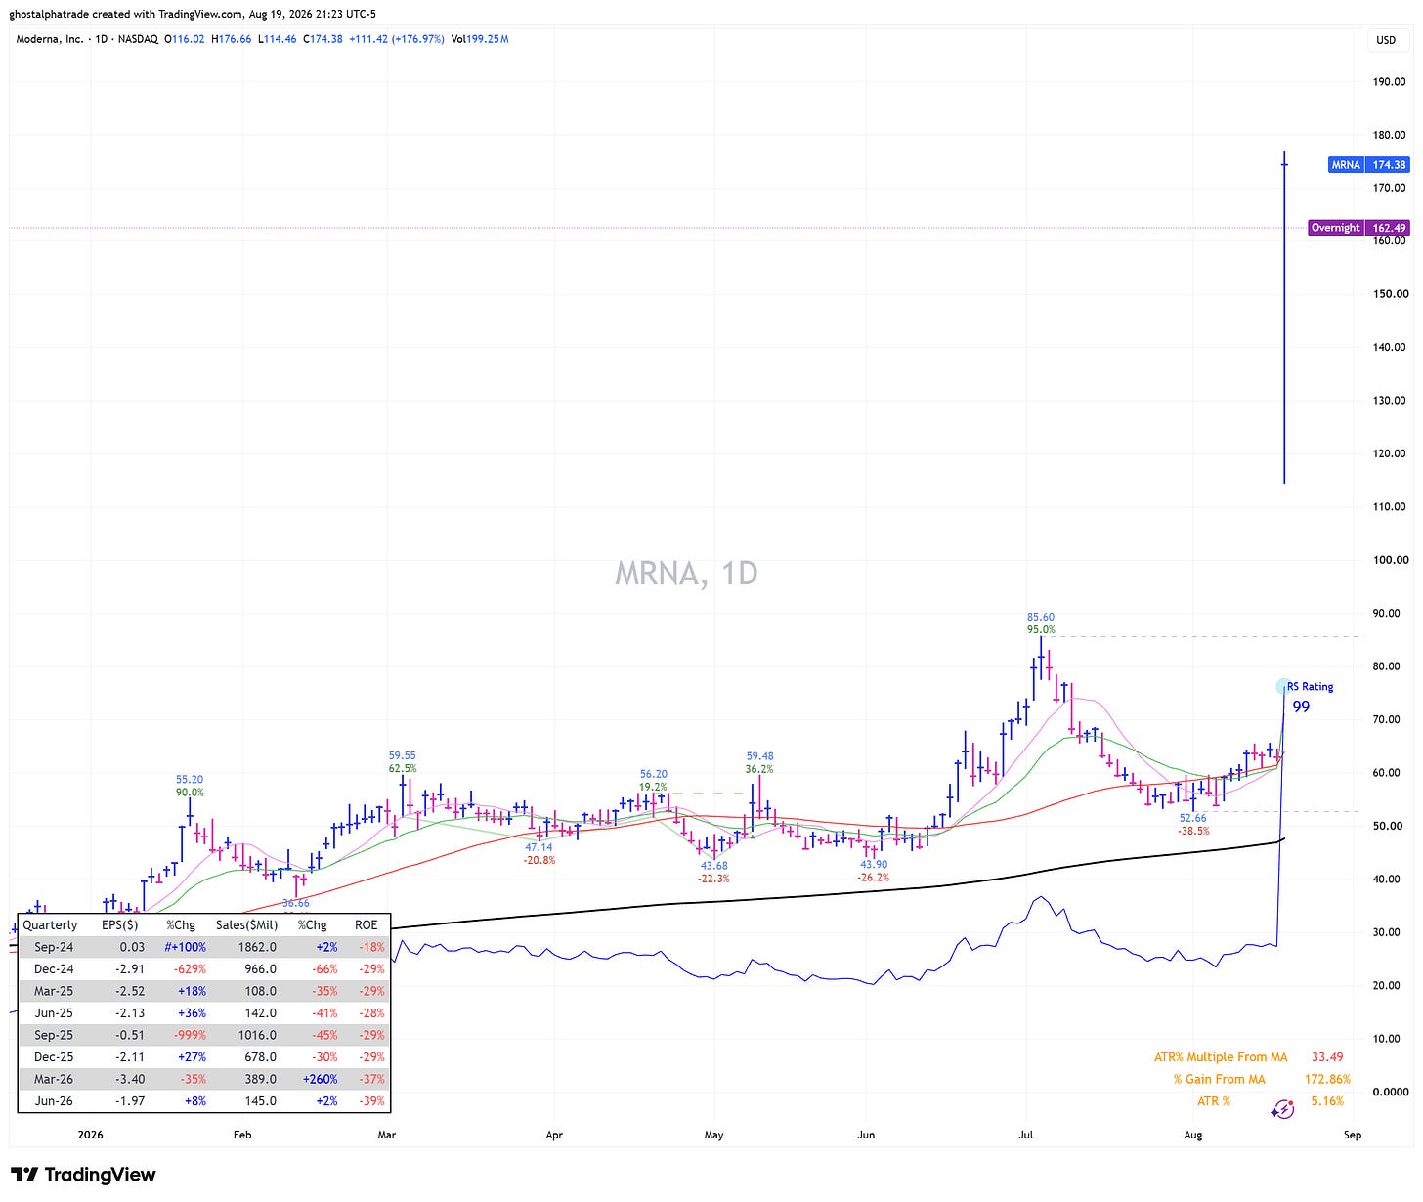Click the TradingView logo at bottom left
The height and width of the screenshot is (1202, 1423).
pos(83,1175)
